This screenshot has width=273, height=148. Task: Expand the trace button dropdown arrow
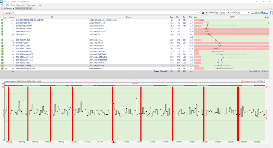coord(207,13)
